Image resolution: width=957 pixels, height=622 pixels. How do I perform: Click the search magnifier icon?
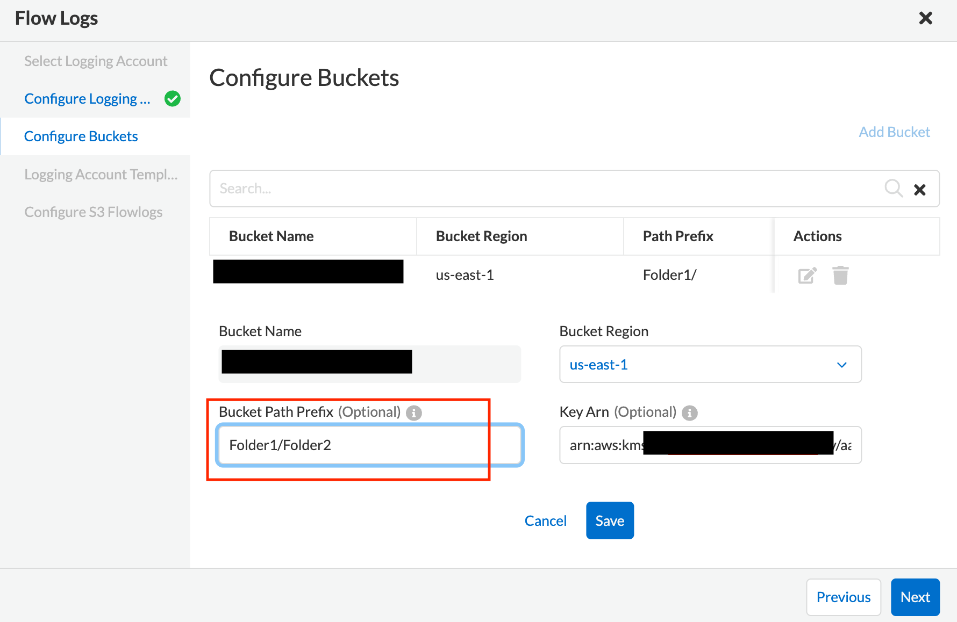click(x=893, y=189)
